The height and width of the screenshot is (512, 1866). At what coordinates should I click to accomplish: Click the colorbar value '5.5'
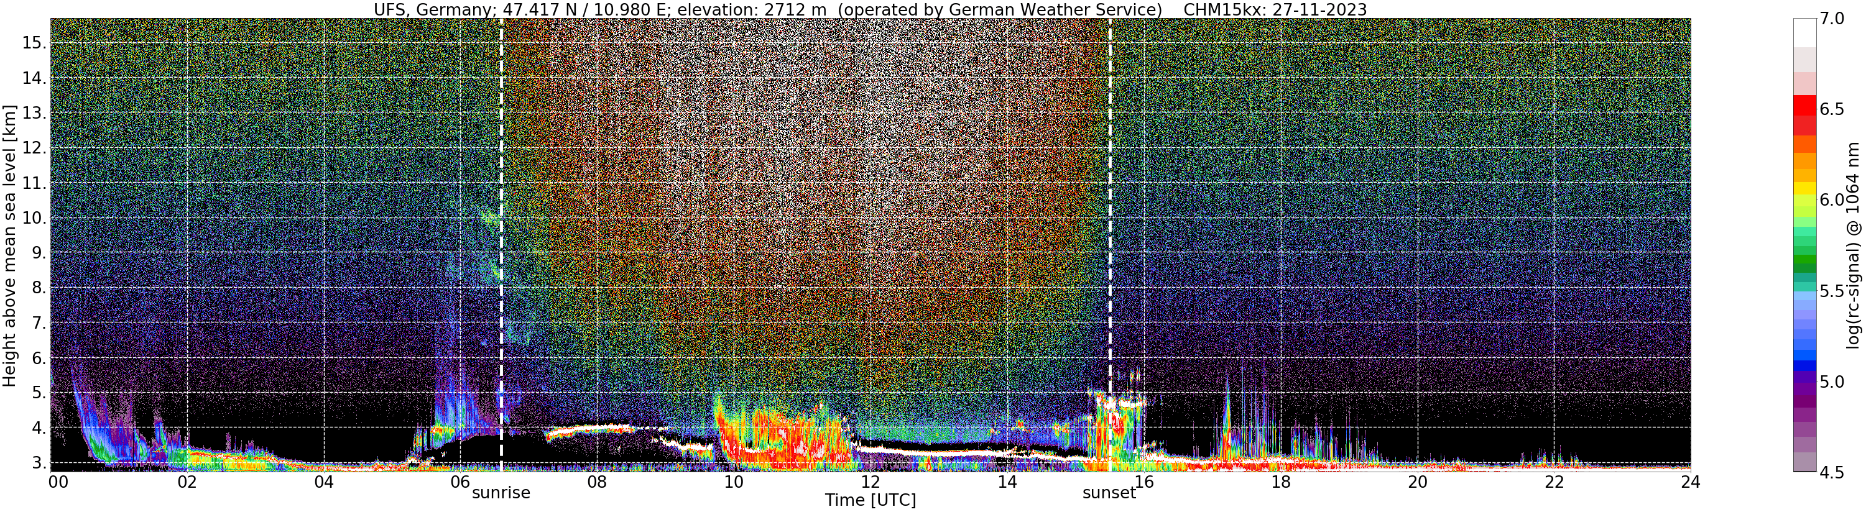(1832, 291)
